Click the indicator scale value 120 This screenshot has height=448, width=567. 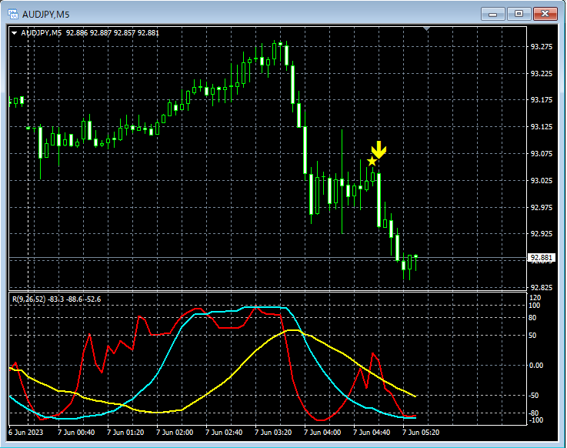[535, 298]
